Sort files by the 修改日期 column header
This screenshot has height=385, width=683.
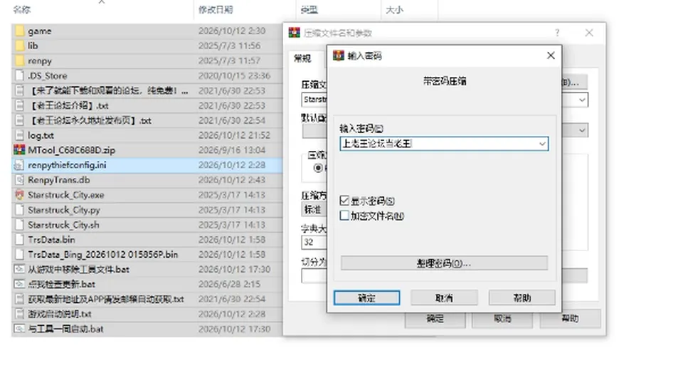click(216, 9)
